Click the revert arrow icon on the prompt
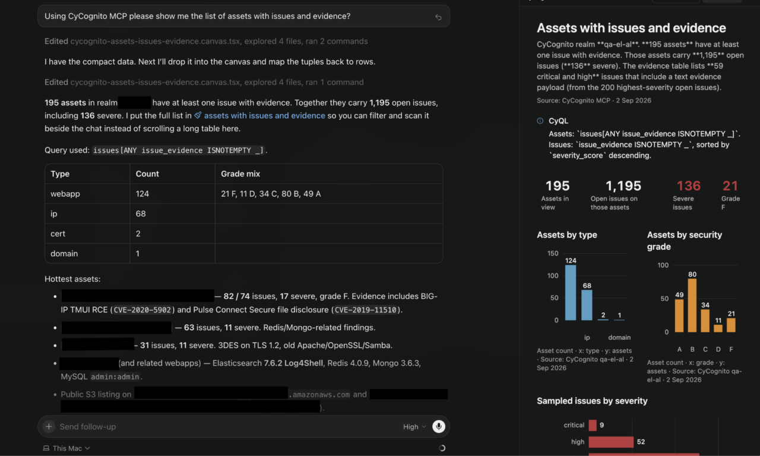This screenshot has width=760, height=456. pyautogui.click(x=438, y=17)
